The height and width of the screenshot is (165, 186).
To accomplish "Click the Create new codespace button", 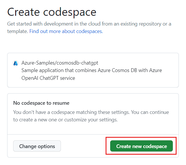I will [x=141, y=146].
